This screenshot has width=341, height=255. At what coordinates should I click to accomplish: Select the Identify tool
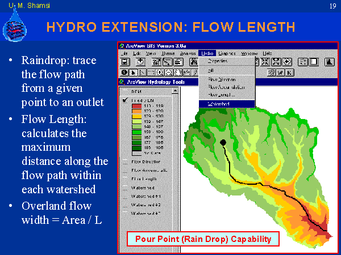pos(124,72)
